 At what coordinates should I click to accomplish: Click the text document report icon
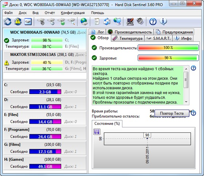(97, 21)
